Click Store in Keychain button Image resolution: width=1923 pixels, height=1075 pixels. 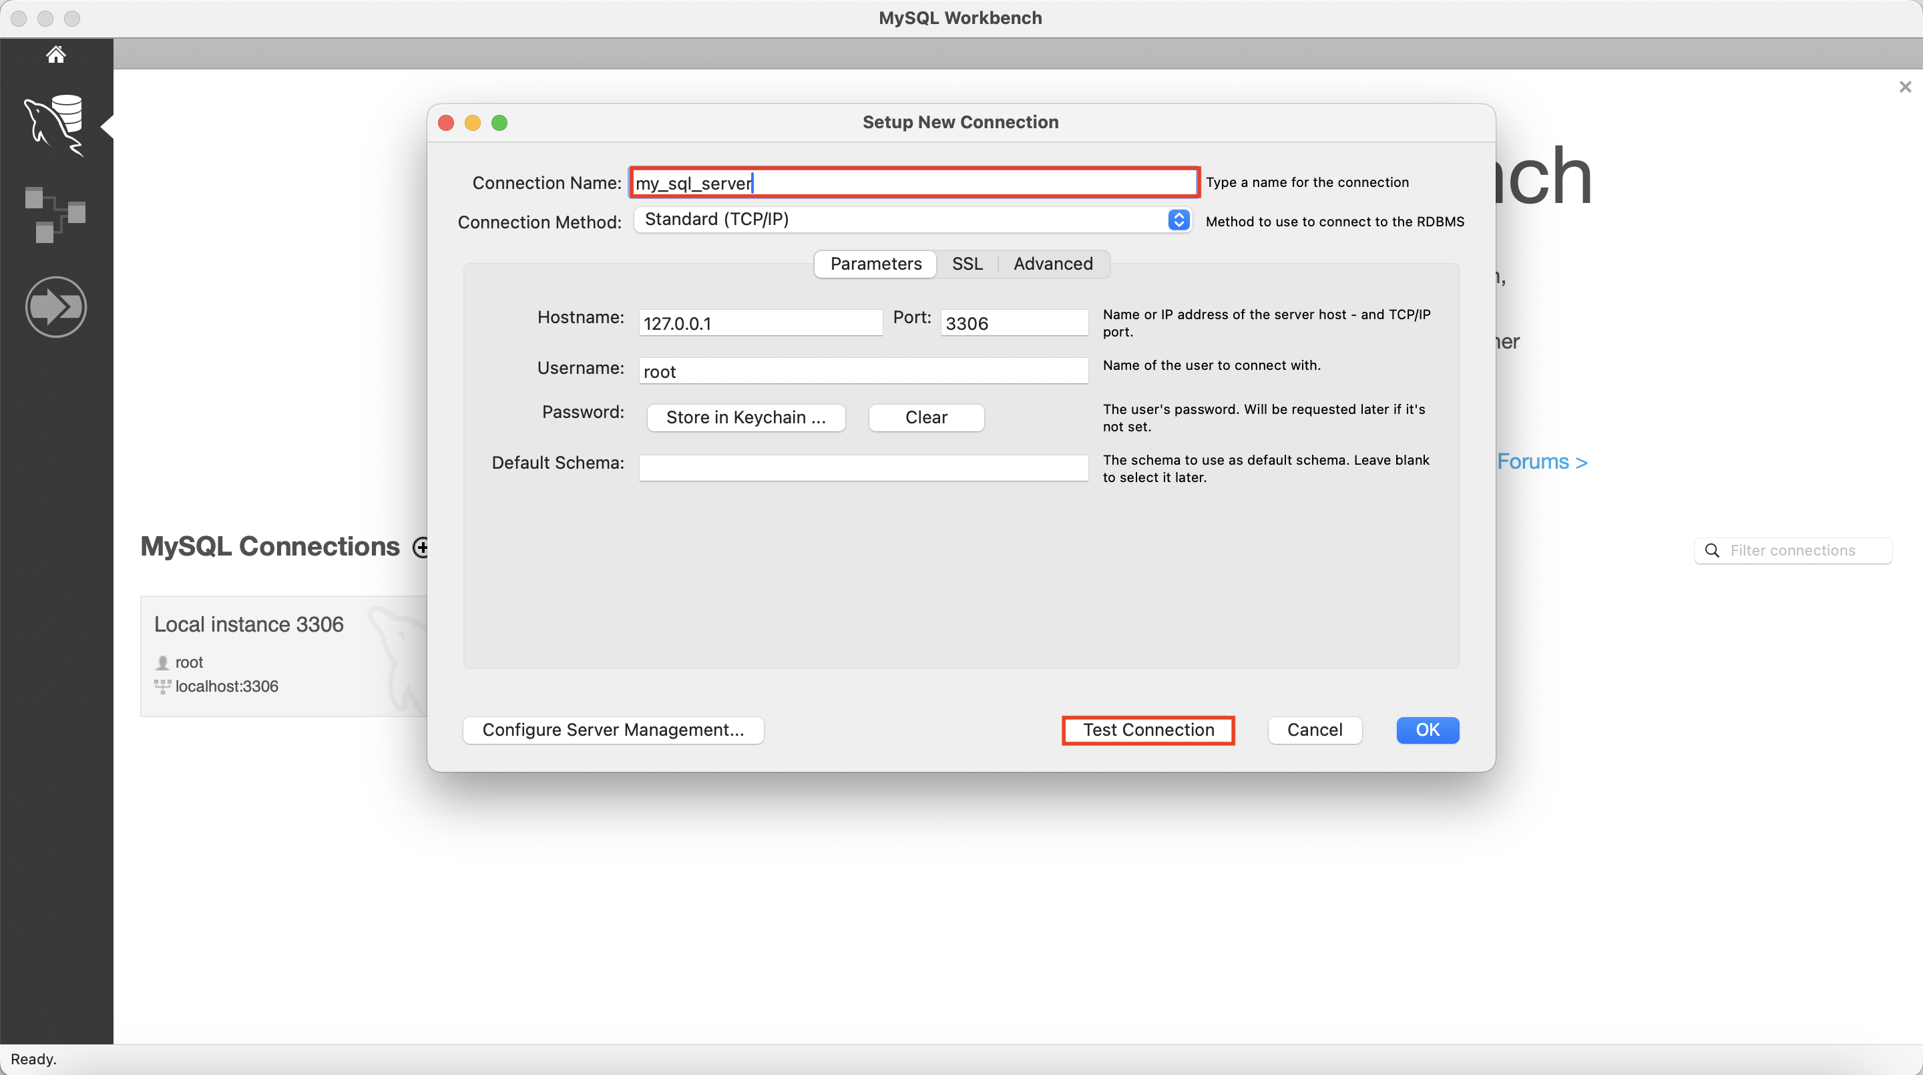[x=745, y=417]
